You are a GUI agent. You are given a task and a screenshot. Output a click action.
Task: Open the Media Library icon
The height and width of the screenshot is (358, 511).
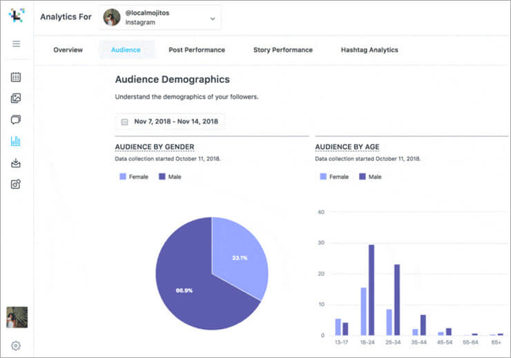click(16, 98)
